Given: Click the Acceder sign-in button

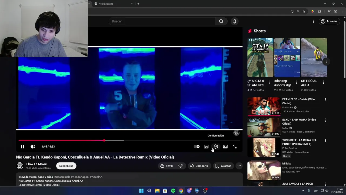Looking at the screenshot, I should [329, 21].
